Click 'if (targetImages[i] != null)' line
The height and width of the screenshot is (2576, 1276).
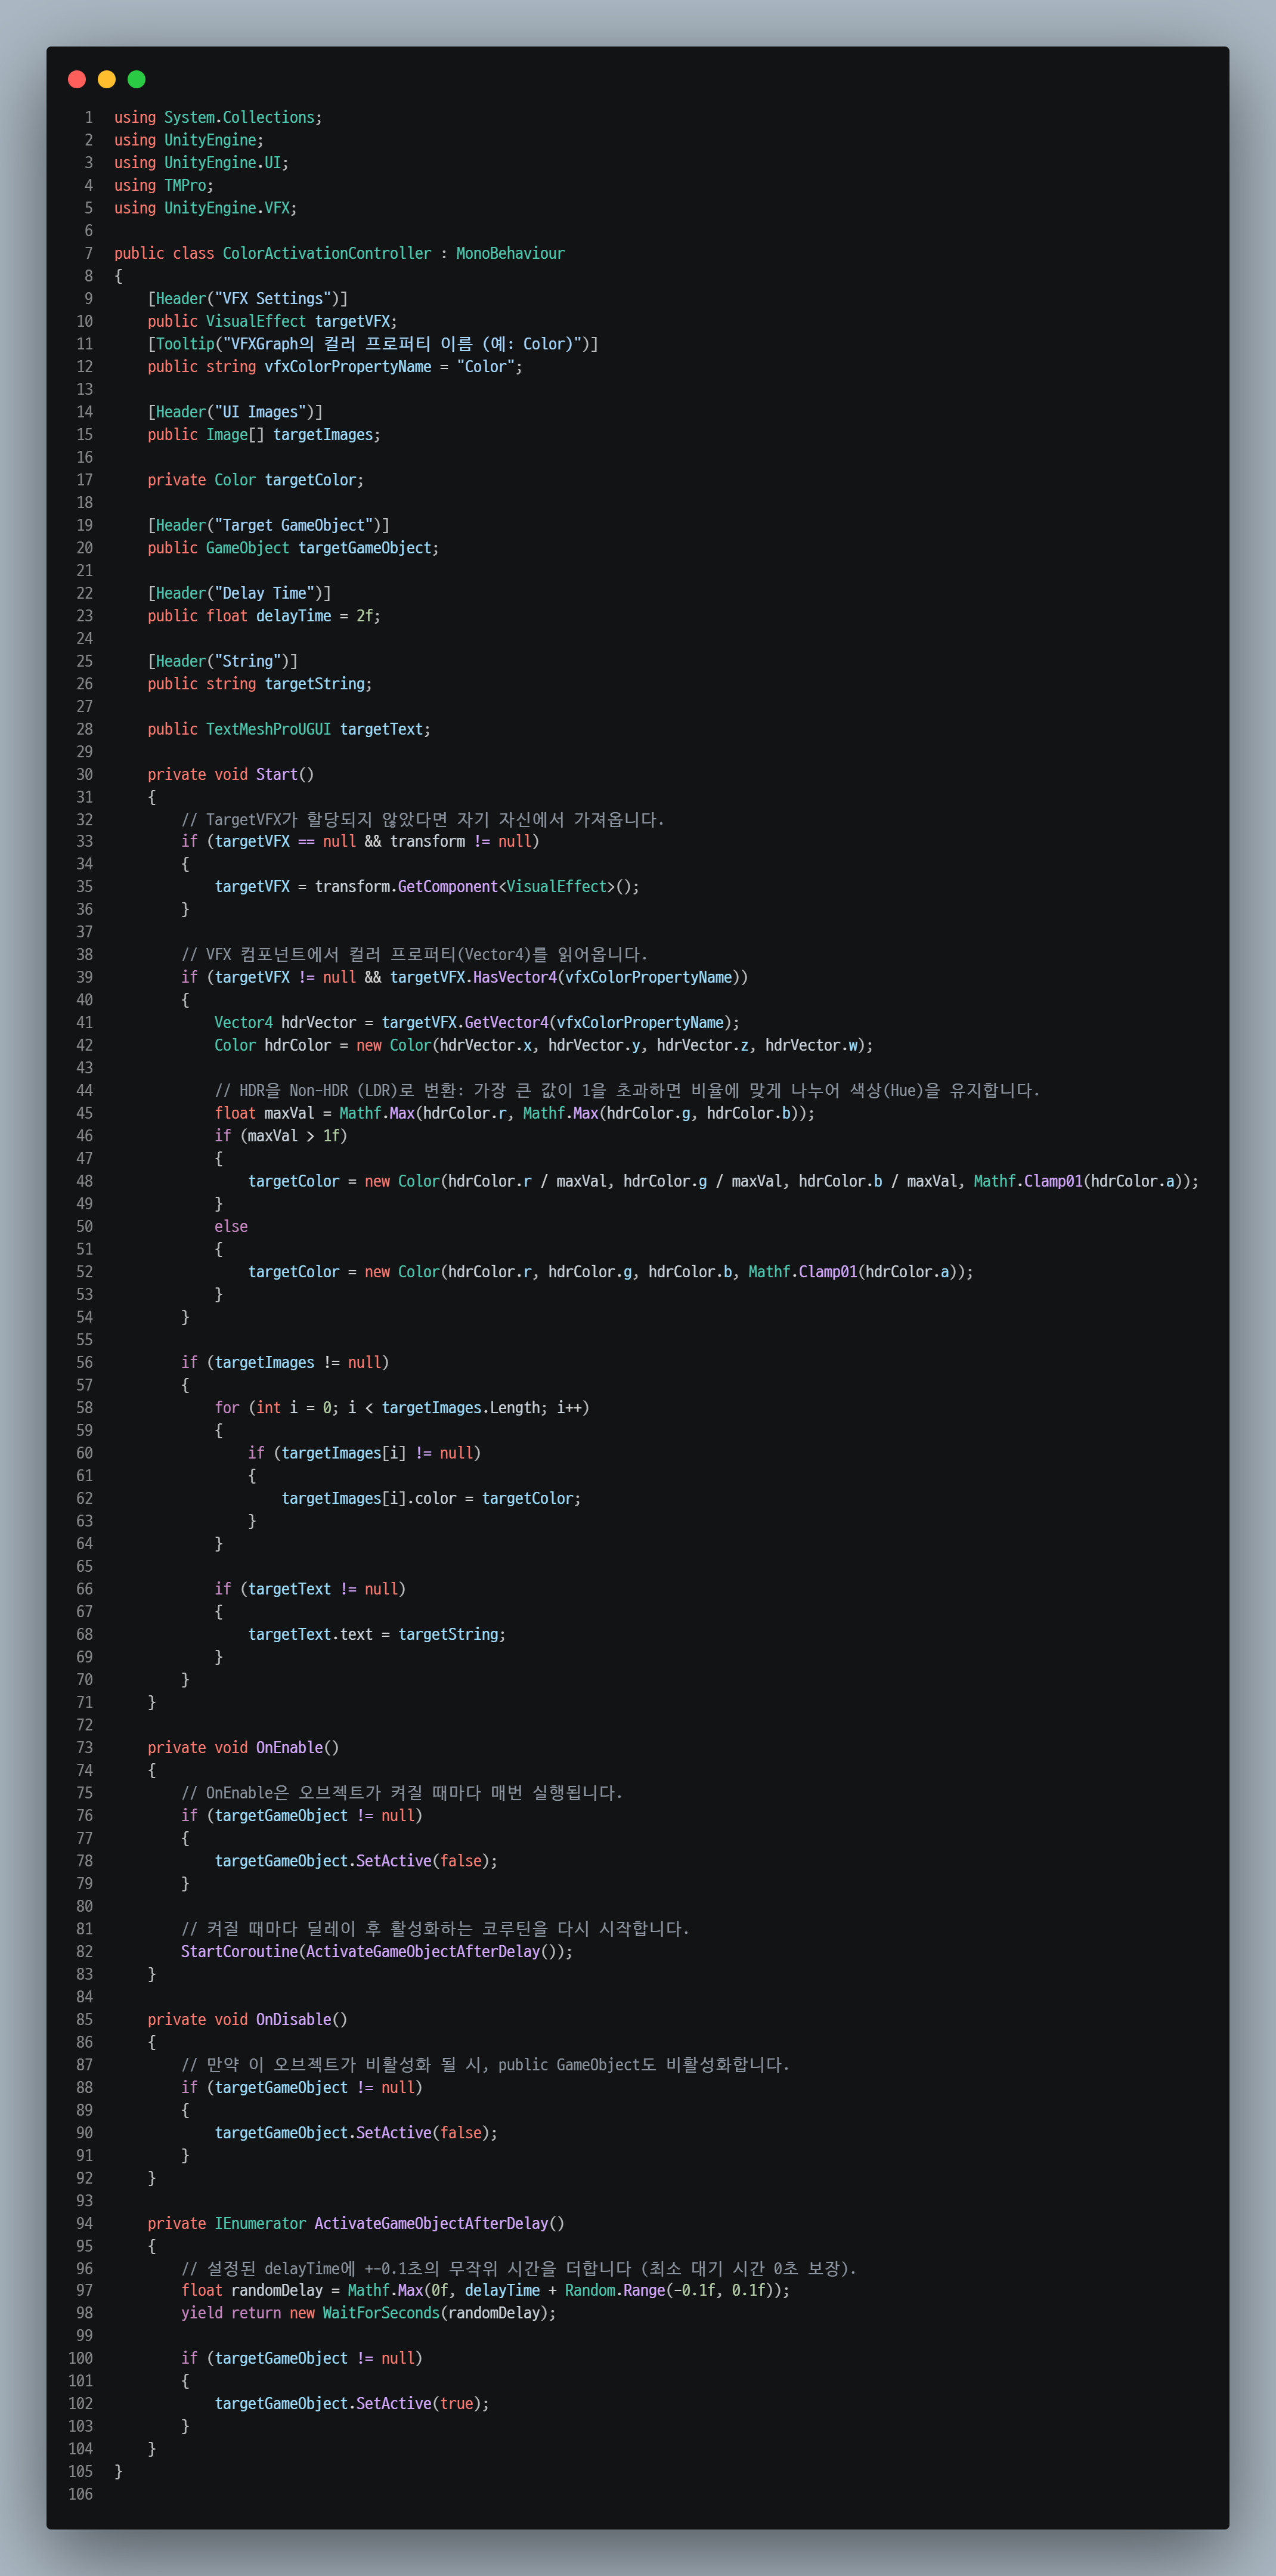(365, 1453)
